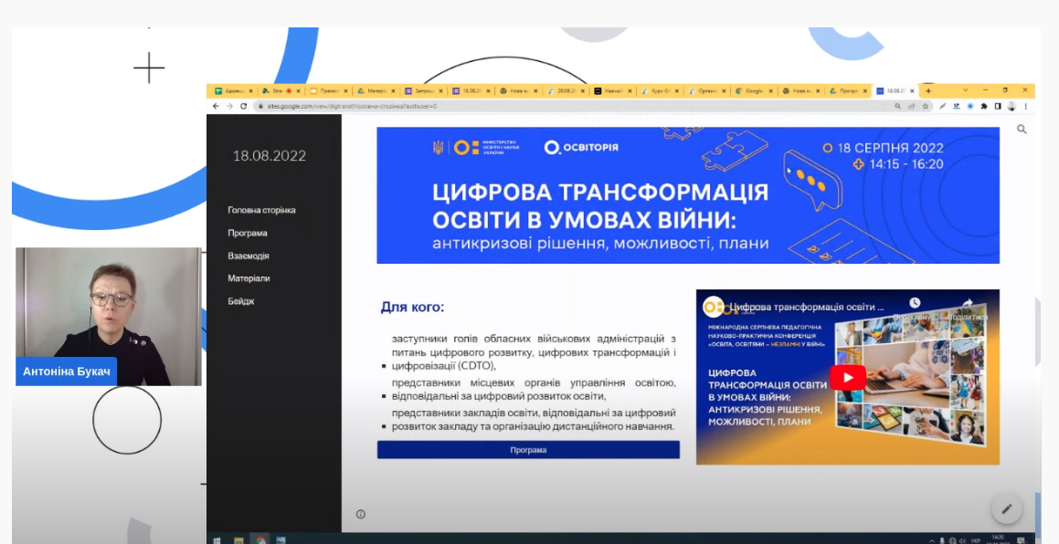1059x544 pixels.
Task: Switch to the active 18.08 browser tab
Action: coord(895,90)
